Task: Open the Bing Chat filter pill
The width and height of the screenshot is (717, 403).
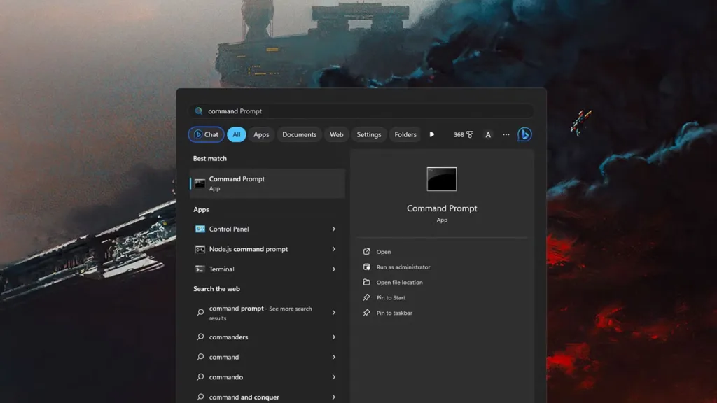Action: 207,134
